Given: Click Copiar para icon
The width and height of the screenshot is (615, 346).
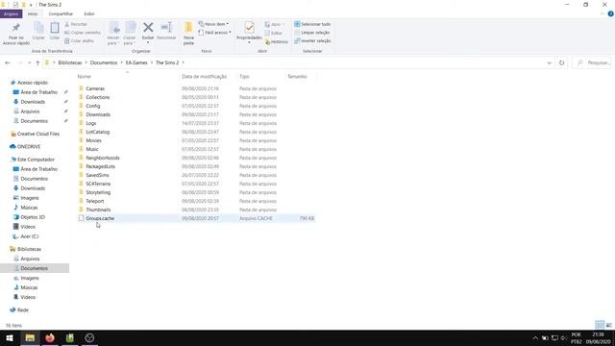Looking at the screenshot, I should [130, 34].
